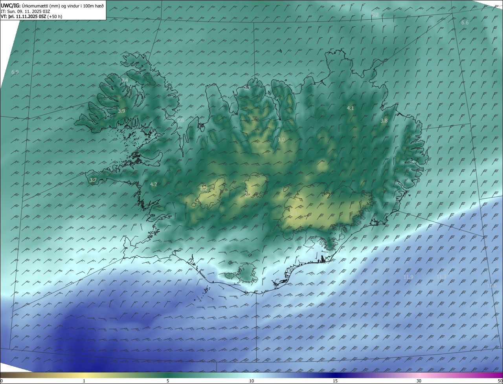Click the 3.9 value label
The width and height of the screenshot is (503, 384).
click(x=121, y=111)
